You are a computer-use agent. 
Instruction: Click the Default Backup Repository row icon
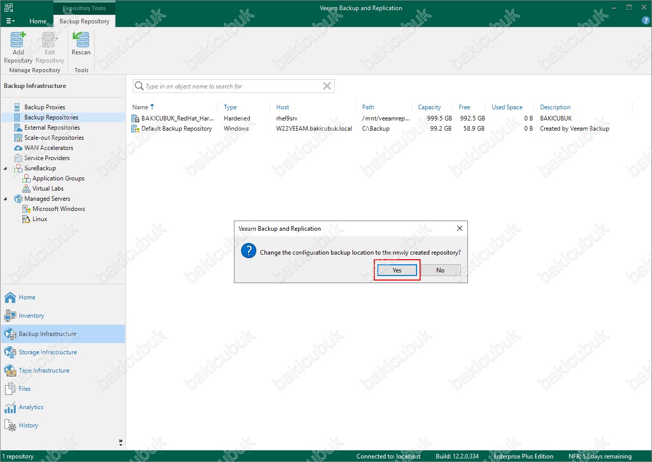click(135, 129)
